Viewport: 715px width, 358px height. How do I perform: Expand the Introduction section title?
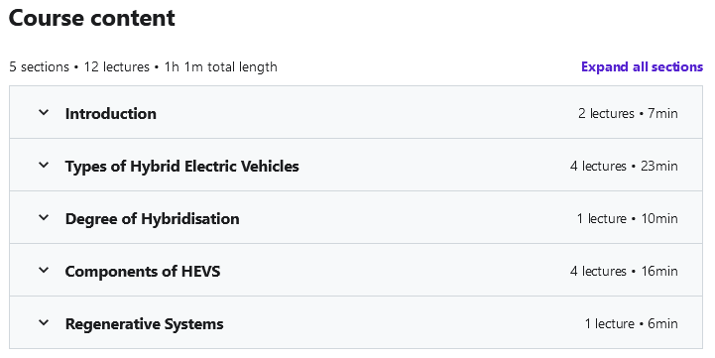click(x=111, y=113)
